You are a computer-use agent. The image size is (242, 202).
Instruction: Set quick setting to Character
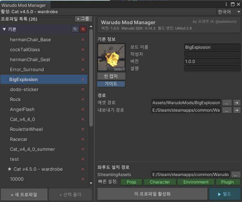tap(160, 182)
